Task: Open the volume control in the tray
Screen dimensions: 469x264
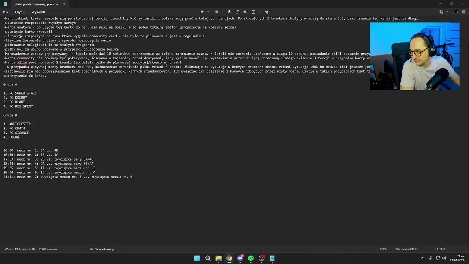Action: (x=445, y=258)
